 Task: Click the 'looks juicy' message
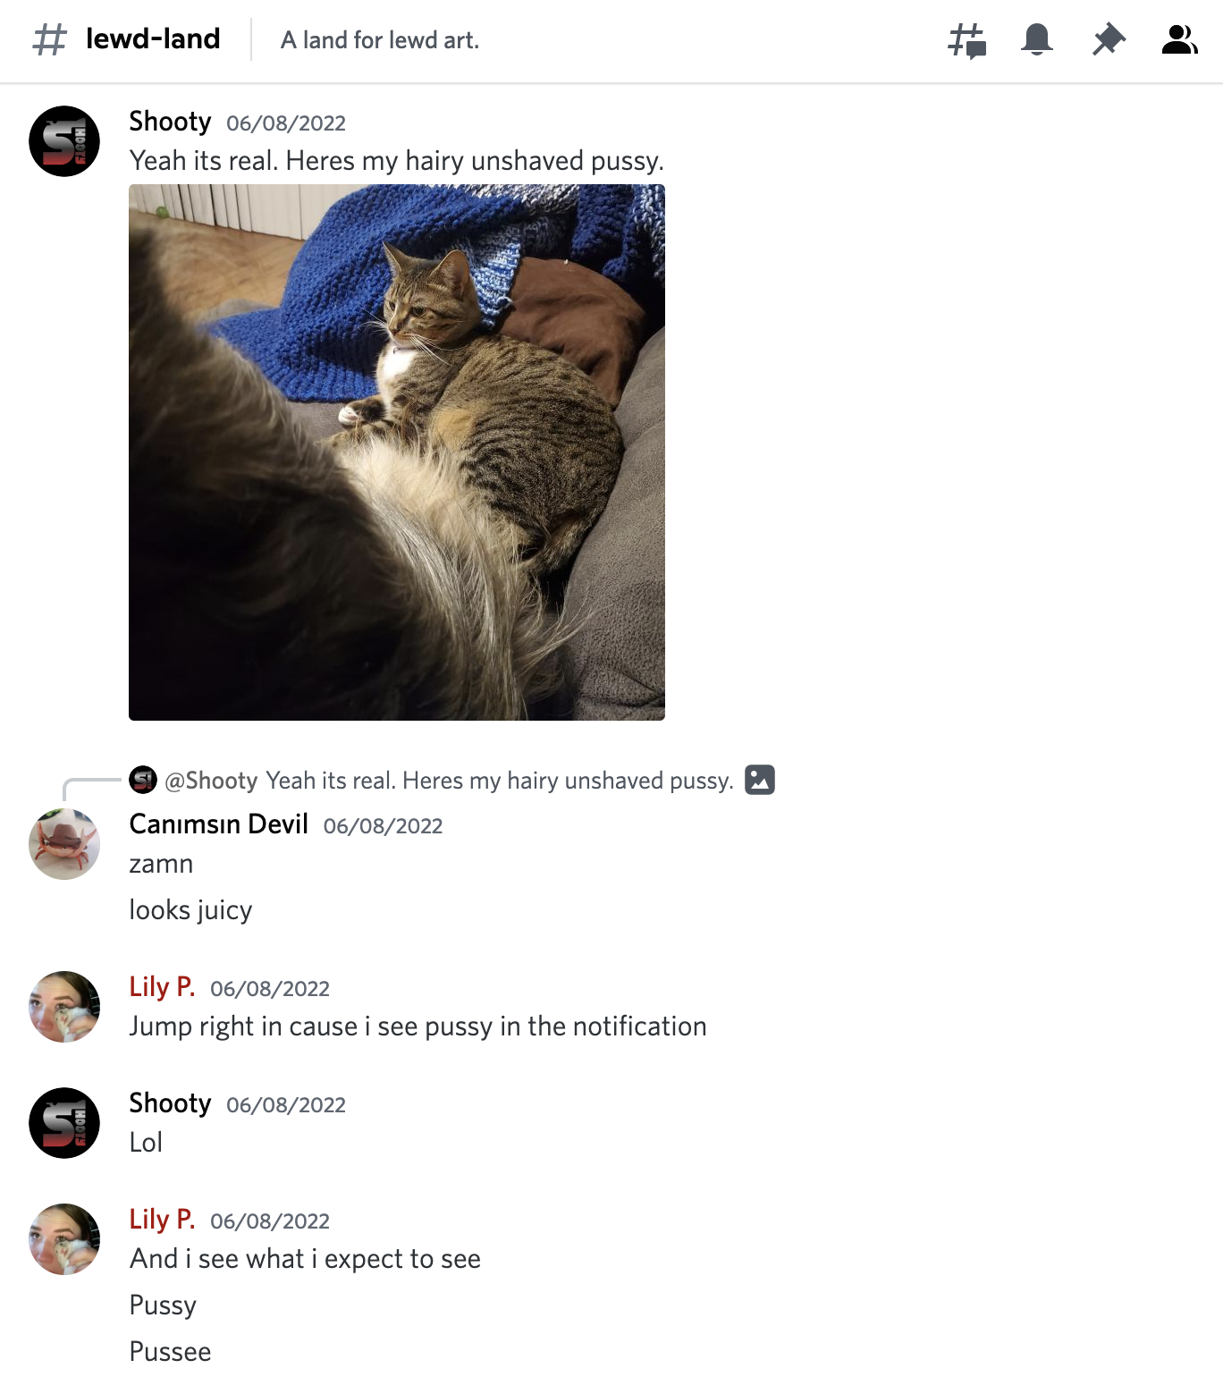click(190, 910)
